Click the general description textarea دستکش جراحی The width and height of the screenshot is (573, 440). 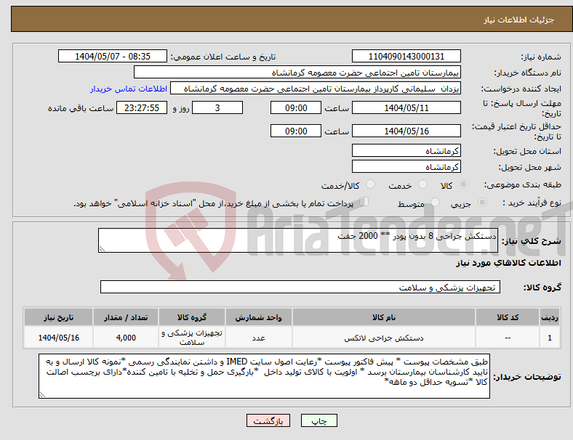(x=298, y=240)
